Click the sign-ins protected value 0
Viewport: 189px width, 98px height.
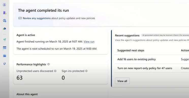point(63,78)
